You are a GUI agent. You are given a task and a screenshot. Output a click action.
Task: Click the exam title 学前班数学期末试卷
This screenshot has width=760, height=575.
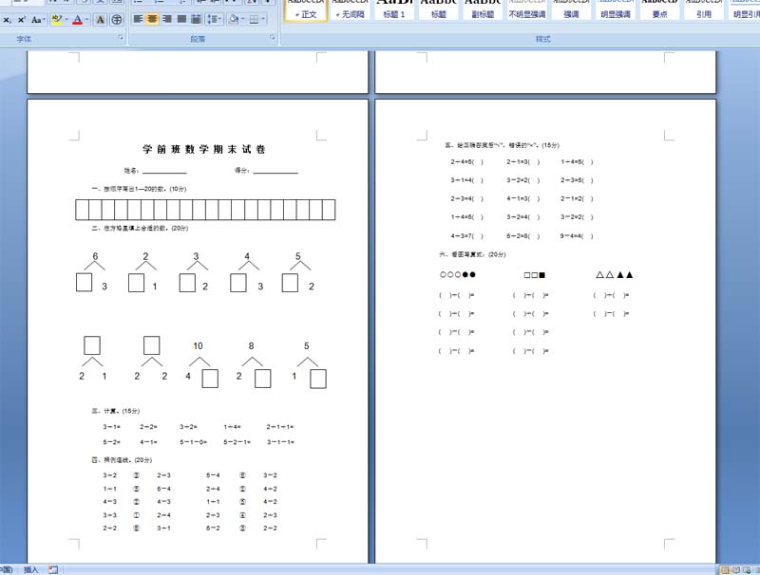coord(204,149)
